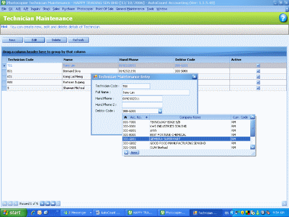Click the New link in lookup footer
289x217 pixels.
coord(134,153)
